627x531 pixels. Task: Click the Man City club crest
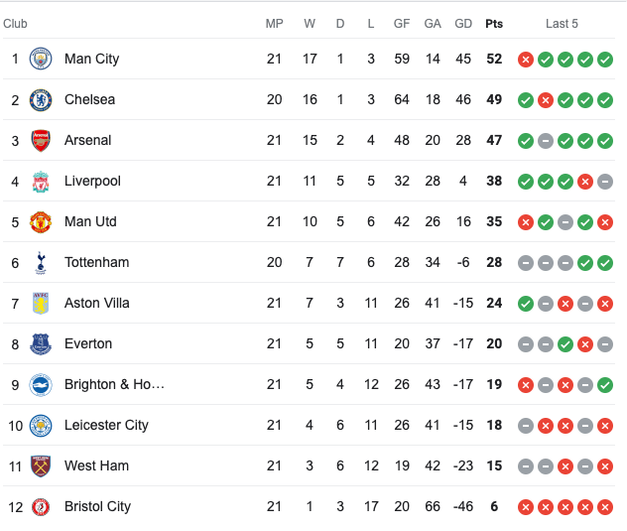coord(41,59)
